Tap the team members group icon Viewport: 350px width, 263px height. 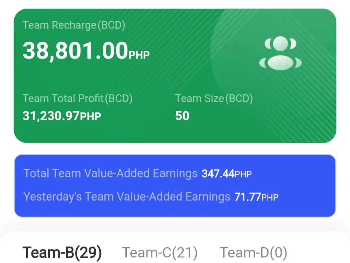point(280,53)
